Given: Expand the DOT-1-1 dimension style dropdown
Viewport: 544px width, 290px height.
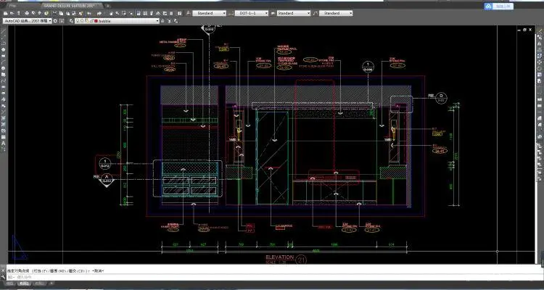Looking at the screenshot, I should pyautogui.click(x=252, y=13).
